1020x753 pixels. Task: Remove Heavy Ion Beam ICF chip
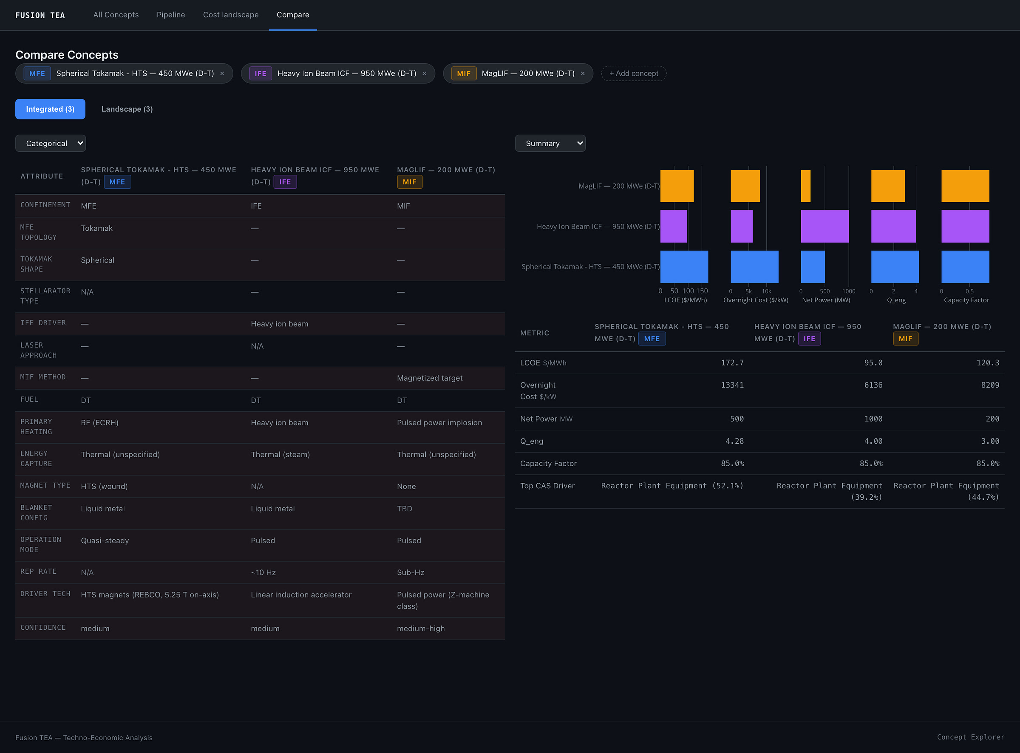[x=424, y=74]
